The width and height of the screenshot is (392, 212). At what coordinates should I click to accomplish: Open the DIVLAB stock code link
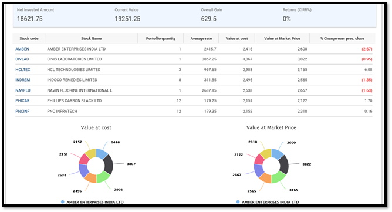(22, 59)
